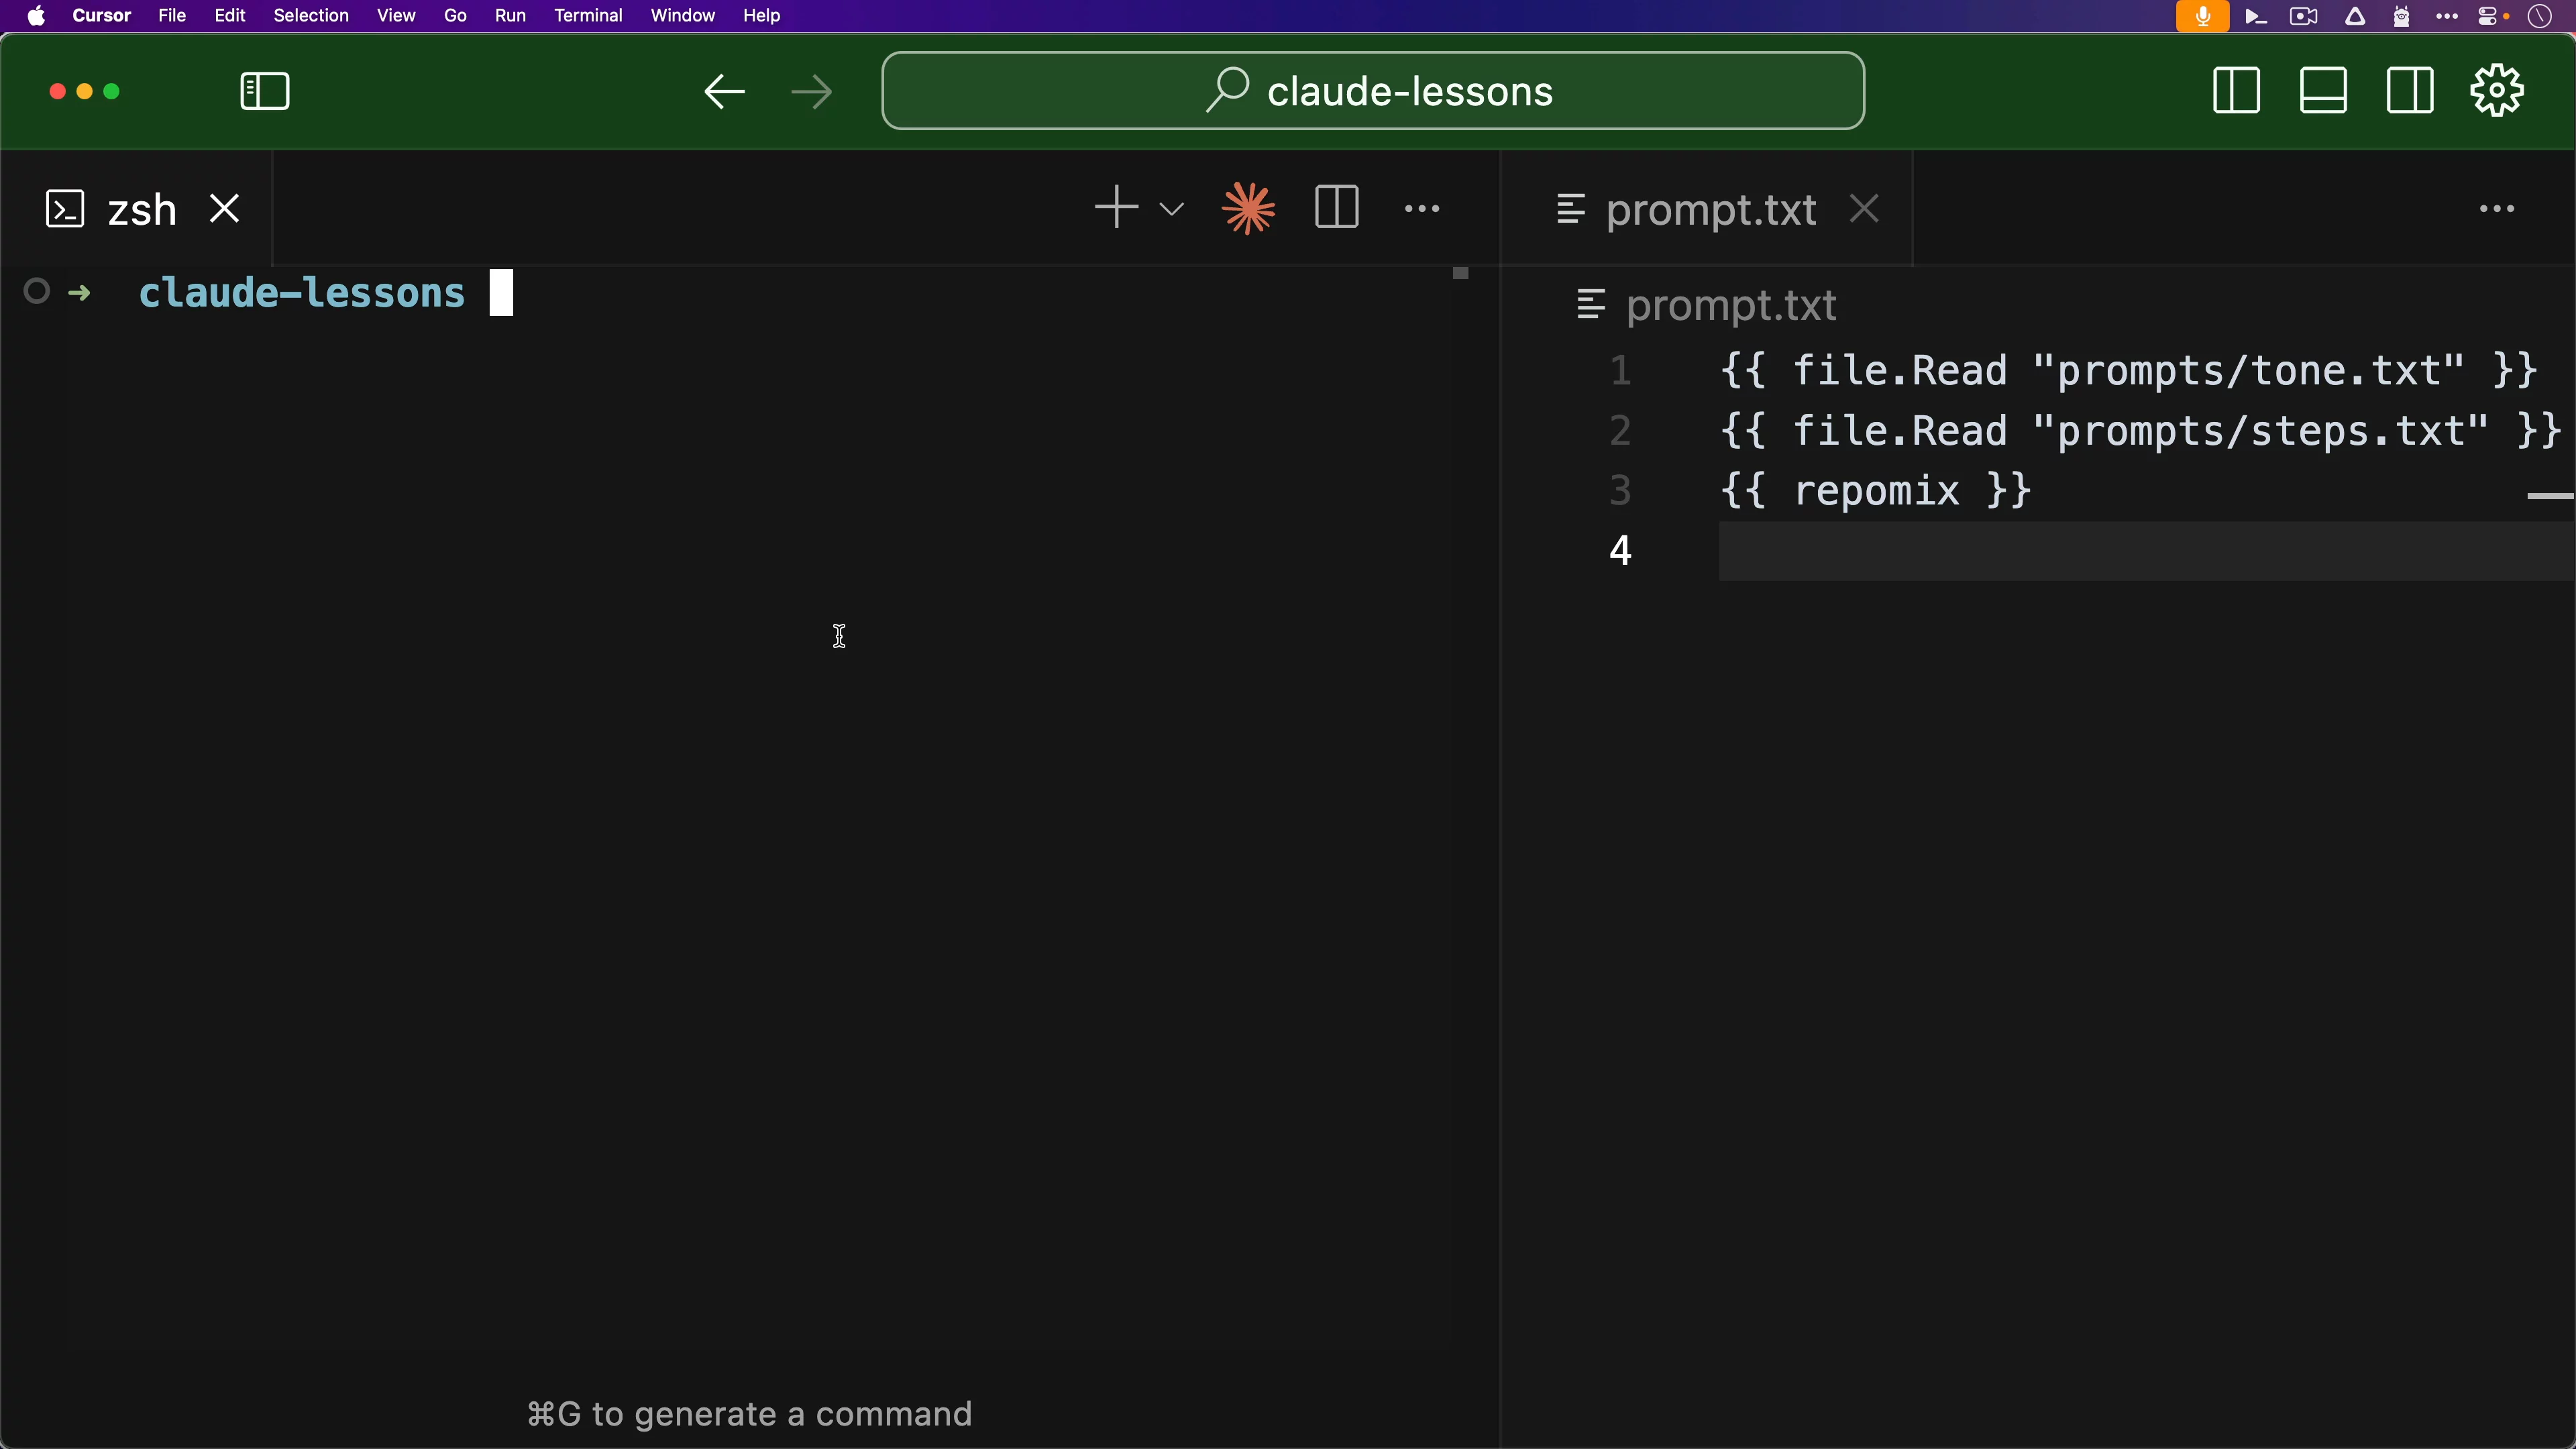Go forward with the right arrow

pos(811,92)
